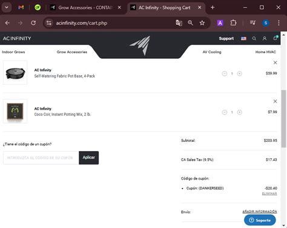Remove Coco Coir item from cart
This screenshot has height=228, width=287.
pos(275,101)
